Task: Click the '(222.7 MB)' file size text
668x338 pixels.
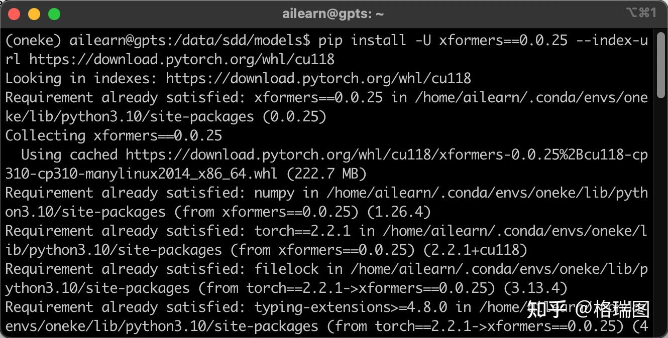Action: 326,174
